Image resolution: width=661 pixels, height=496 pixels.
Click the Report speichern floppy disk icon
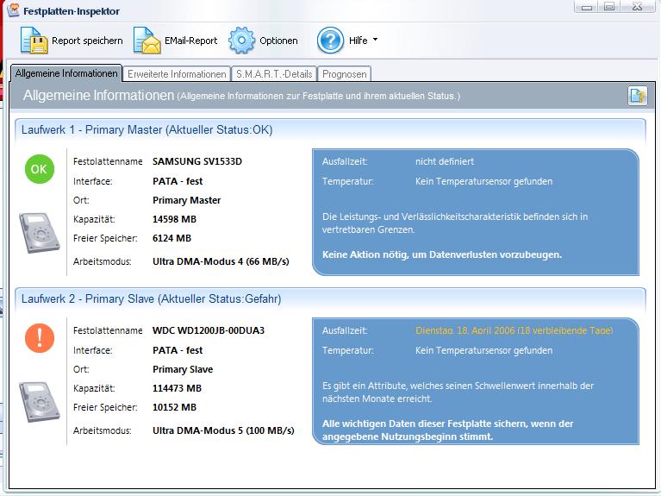pos(34,40)
